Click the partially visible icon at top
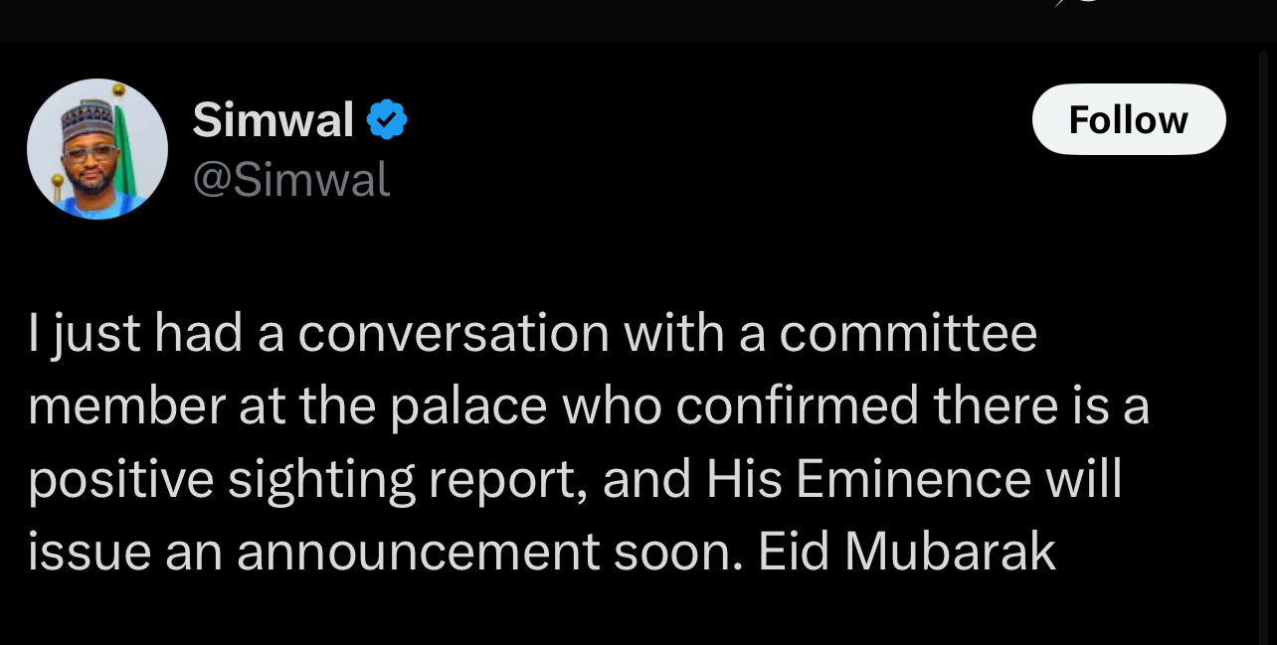Image resolution: width=1277 pixels, height=645 pixels. click(x=1079, y=4)
